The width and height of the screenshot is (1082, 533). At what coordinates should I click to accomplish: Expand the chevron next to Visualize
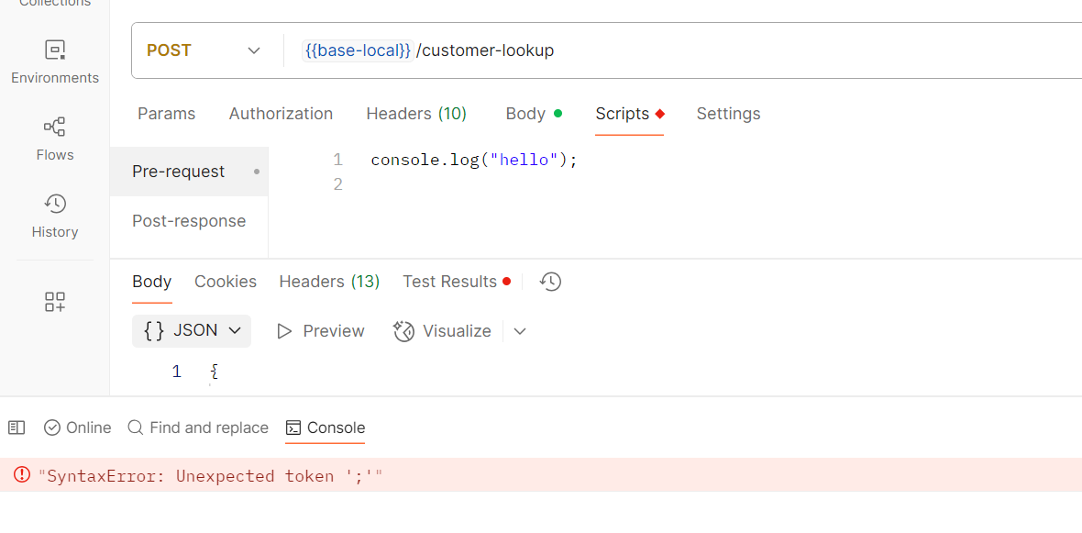click(520, 330)
